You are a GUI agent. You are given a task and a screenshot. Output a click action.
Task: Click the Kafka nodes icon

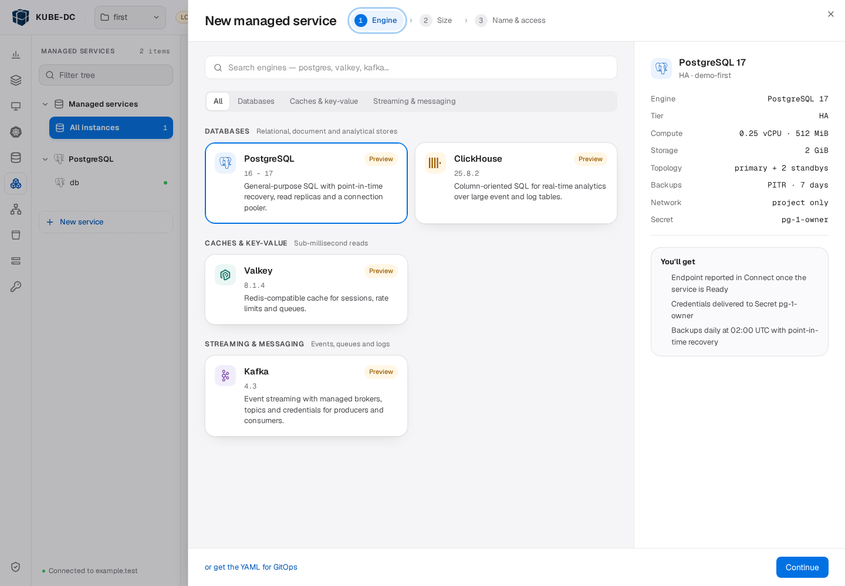pos(225,376)
